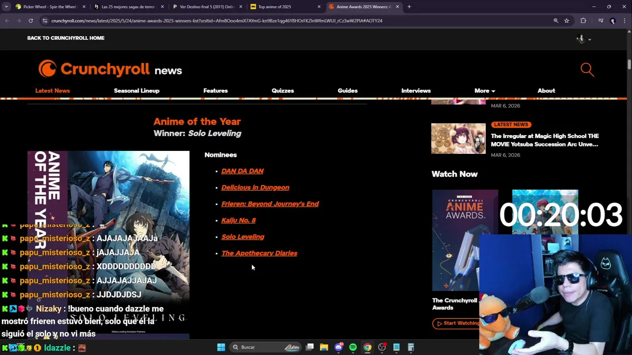This screenshot has width=632, height=355.
Task: Open OBS Studio from the taskbar
Action: 382,347
